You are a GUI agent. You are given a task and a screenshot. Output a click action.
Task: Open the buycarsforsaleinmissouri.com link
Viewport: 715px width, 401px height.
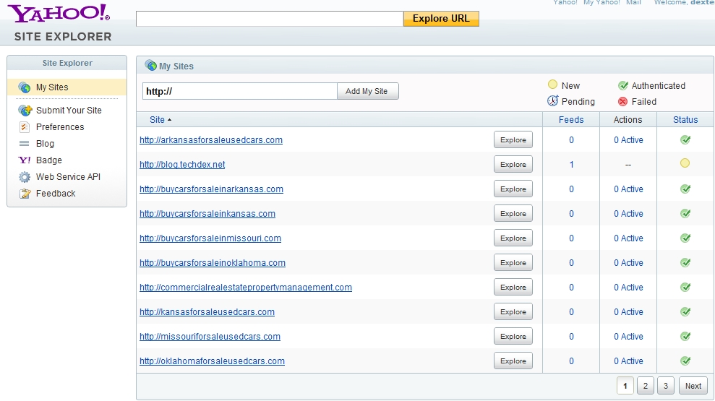pos(210,238)
